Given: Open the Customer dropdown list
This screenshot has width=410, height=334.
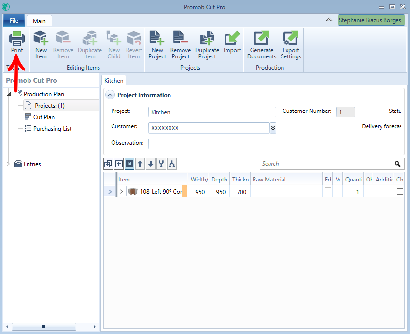Looking at the screenshot, I should coord(273,128).
